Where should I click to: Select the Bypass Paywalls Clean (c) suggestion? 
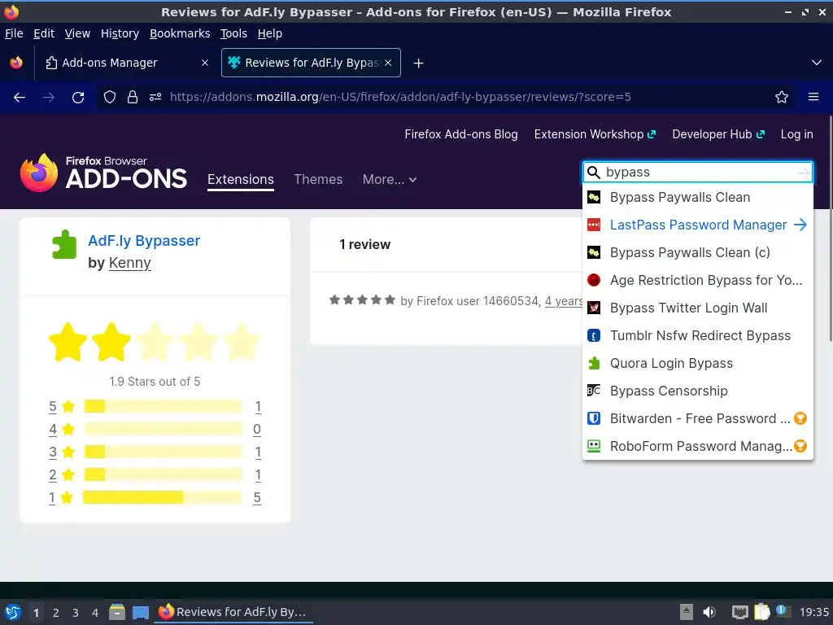[697, 252]
